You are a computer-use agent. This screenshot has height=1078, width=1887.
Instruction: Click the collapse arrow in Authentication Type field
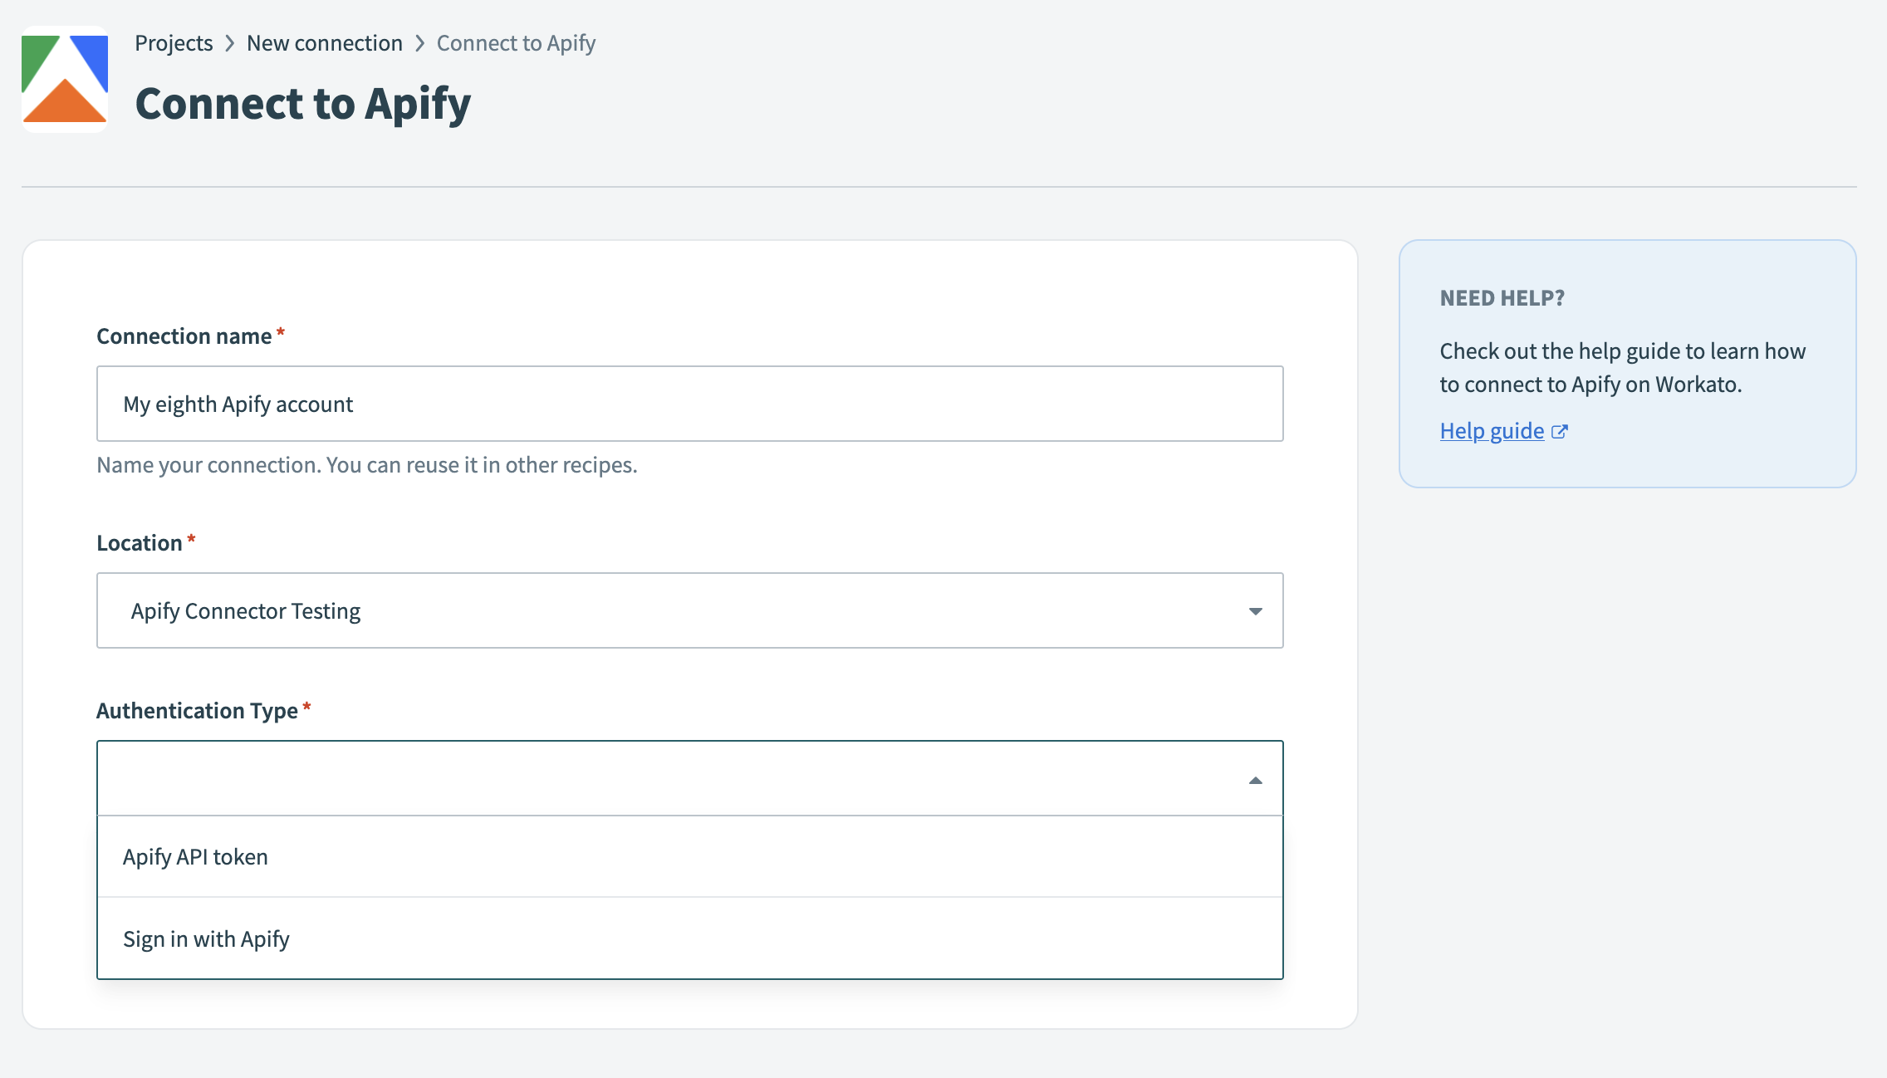click(x=1256, y=779)
